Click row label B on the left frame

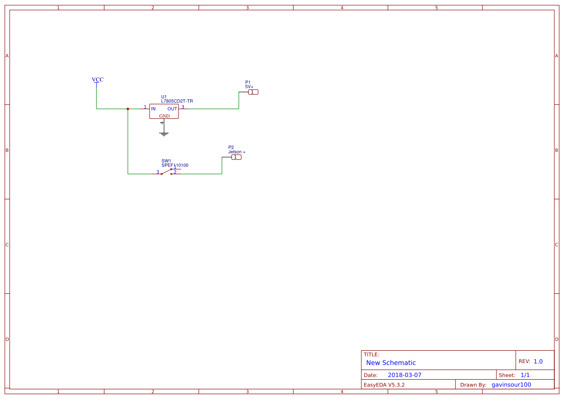(7, 151)
